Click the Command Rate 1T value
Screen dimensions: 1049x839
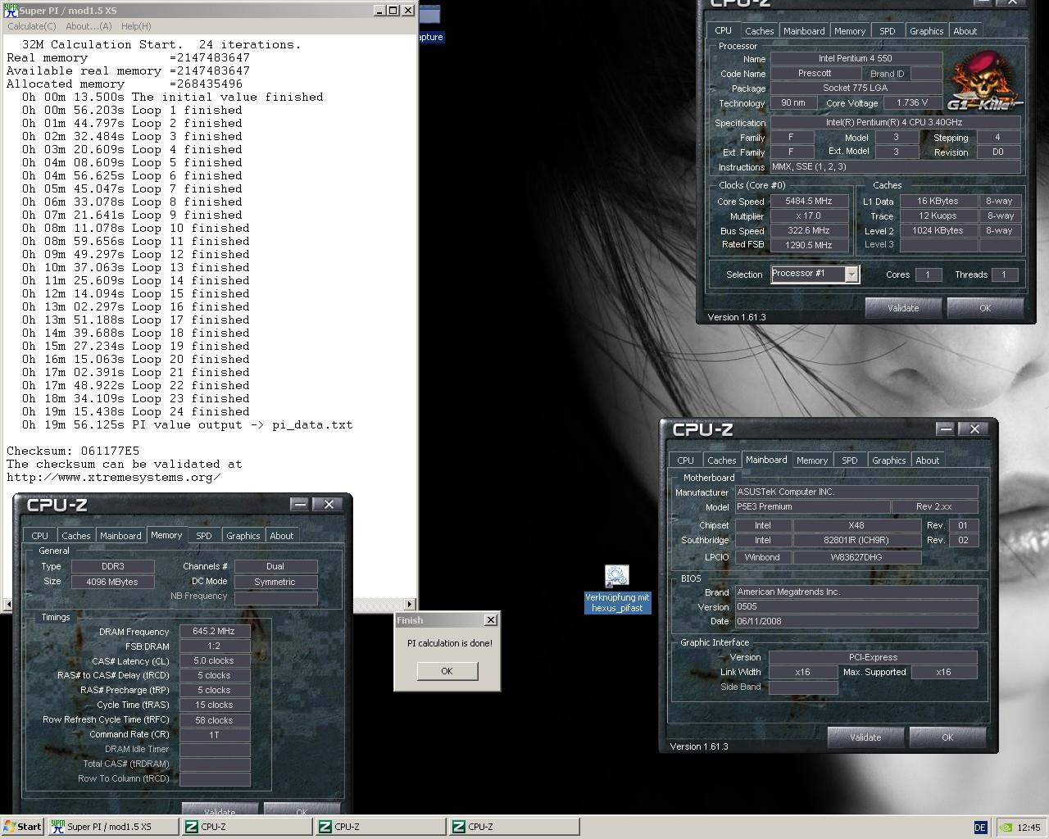pyautogui.click(x=214, y=735)
